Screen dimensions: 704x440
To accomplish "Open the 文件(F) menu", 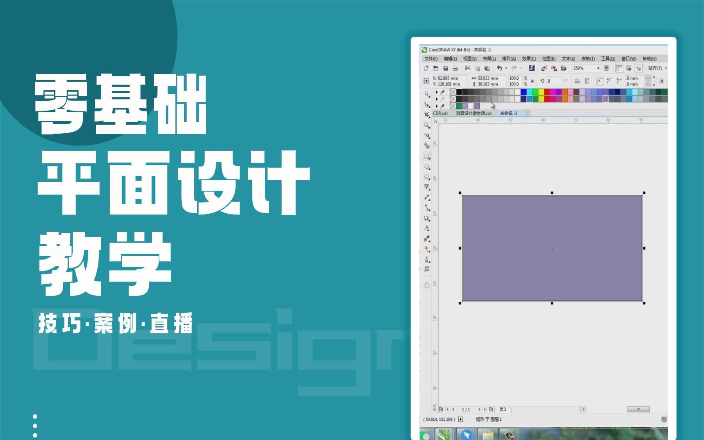I will coord(431,59).
